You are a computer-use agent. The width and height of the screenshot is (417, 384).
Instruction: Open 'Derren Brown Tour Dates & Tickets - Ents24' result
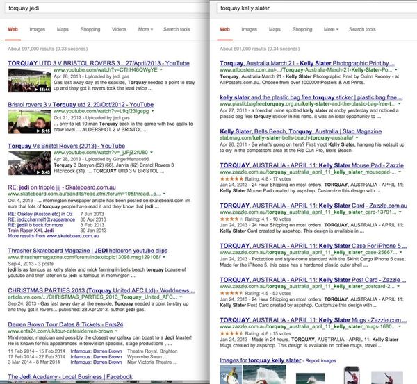65,324
